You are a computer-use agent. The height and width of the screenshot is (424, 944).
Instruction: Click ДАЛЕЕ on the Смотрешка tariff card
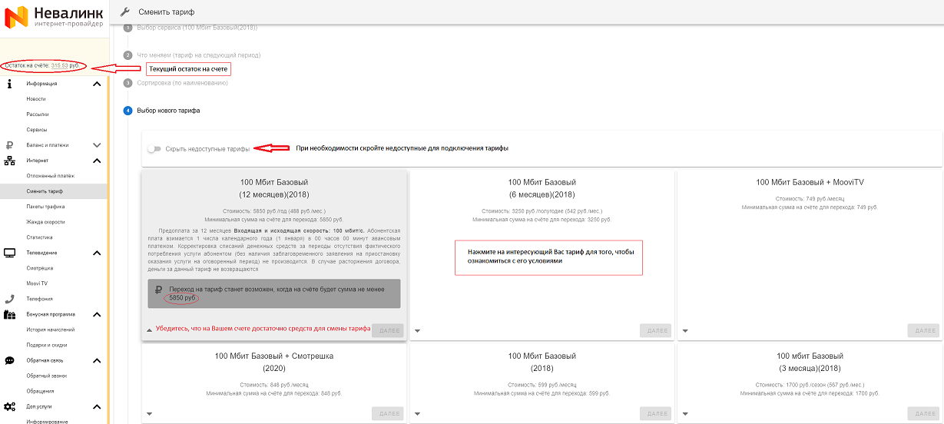coord(388,413)
